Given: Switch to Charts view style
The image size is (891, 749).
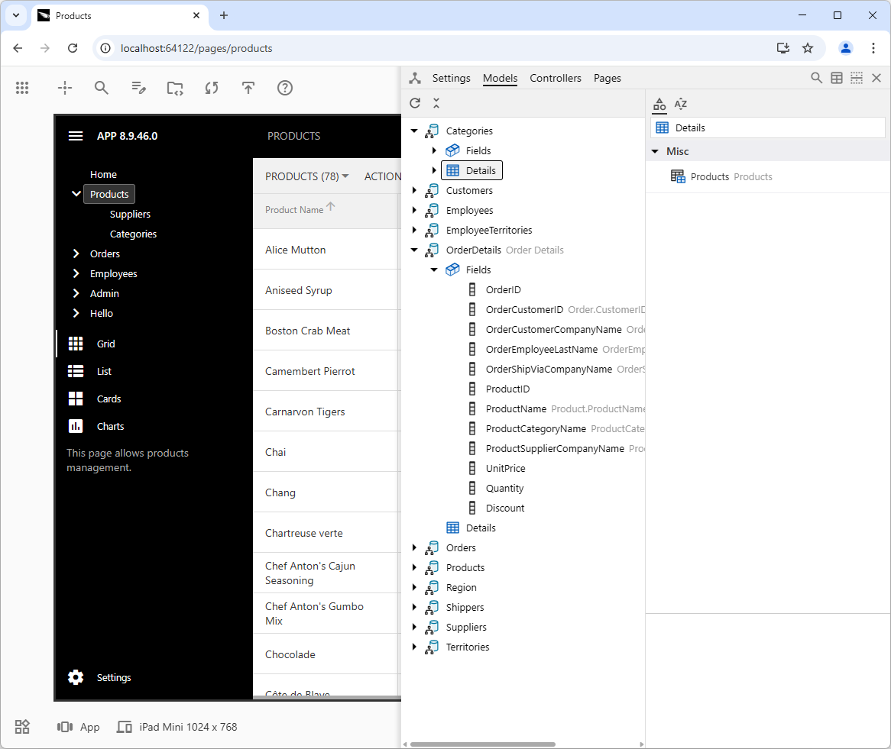Looking at the screenshot, I should click(110, 426).
